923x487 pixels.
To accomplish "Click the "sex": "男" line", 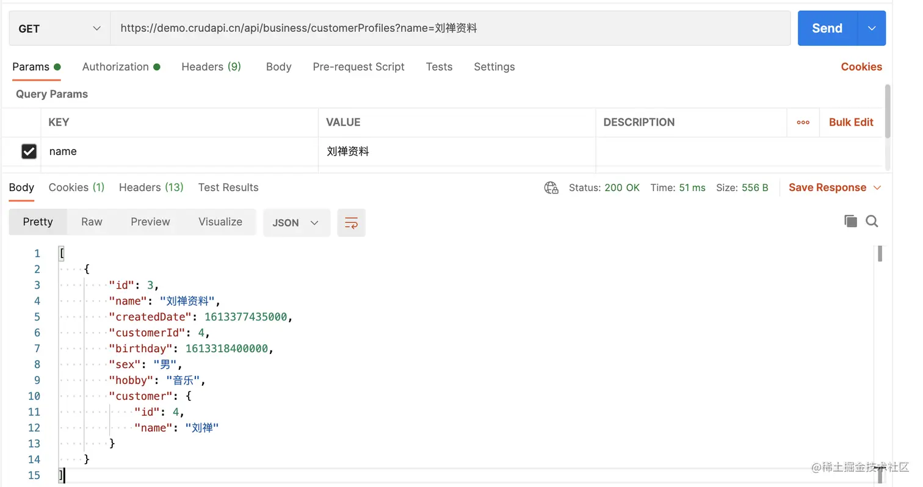I will point(145,364).
